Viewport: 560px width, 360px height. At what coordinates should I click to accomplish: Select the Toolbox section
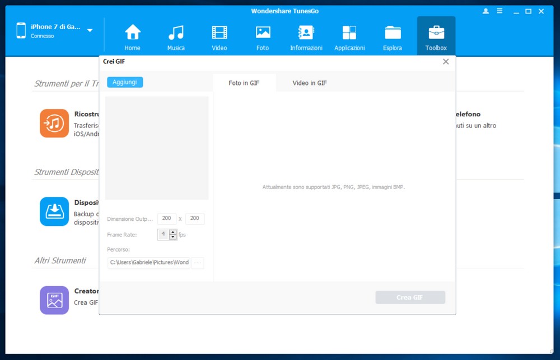pyautogui.click(x=436, y=36)
